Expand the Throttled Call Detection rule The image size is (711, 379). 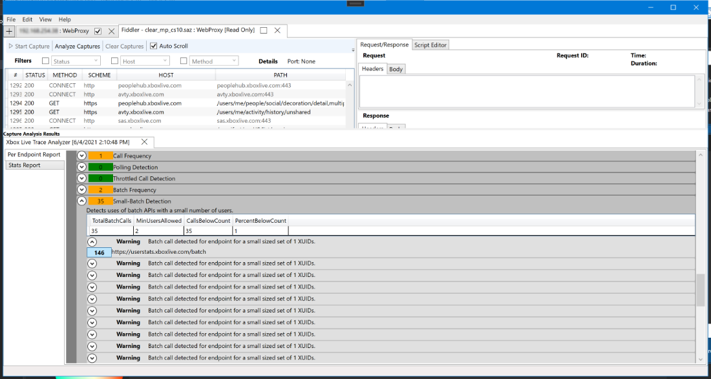(x=81, y=178)
